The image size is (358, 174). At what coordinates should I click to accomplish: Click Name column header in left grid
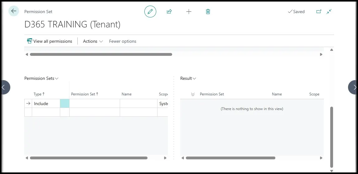[127, 94]
